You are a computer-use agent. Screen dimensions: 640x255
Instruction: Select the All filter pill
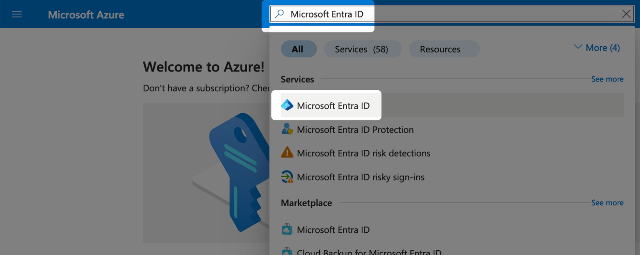click(299, 49)
